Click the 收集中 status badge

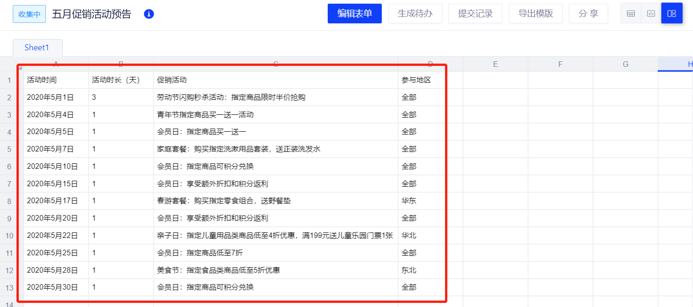[x=29, y=14]
